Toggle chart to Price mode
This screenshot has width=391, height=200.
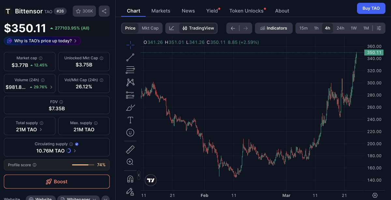click(x=130, y=28)
